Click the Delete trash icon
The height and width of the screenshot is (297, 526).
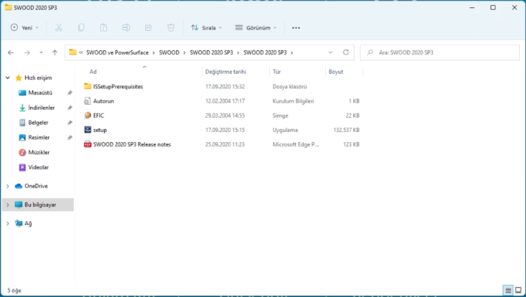click(171, 27)
